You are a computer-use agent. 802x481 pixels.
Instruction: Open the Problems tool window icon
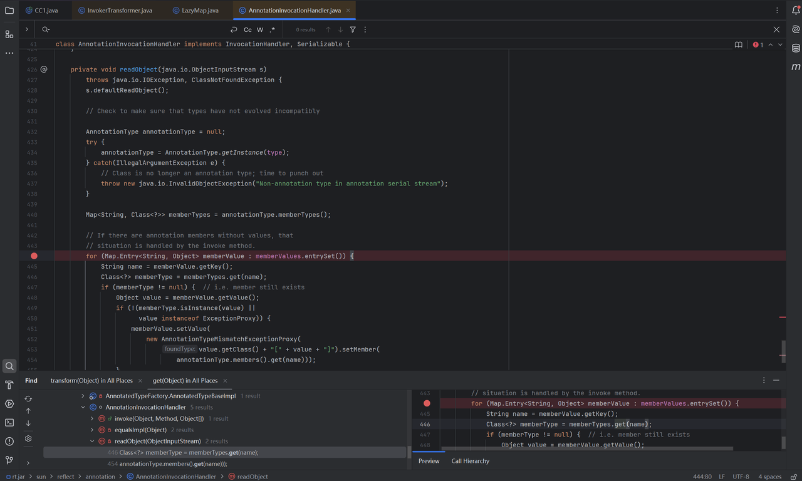pyautogui.click(x=9, y=441)
